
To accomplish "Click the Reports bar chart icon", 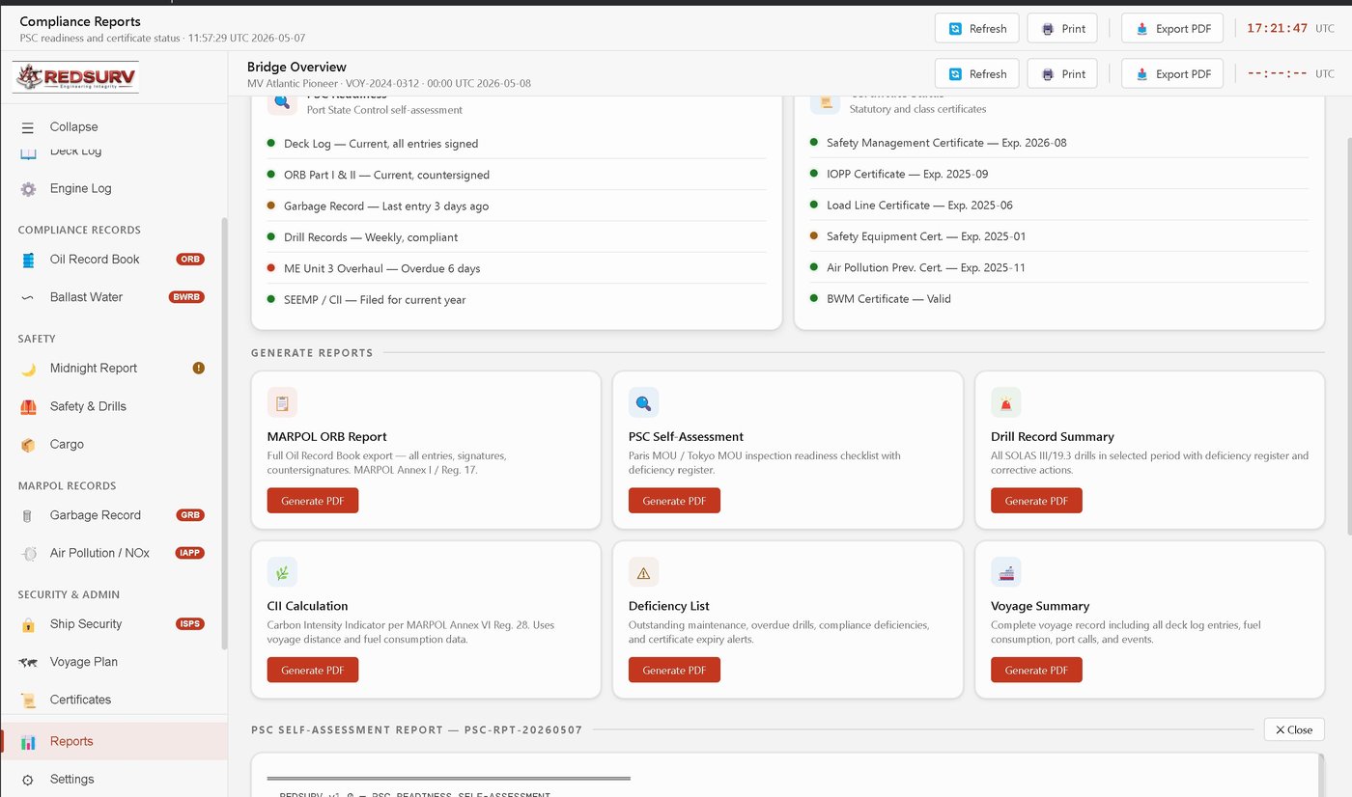I will (29, 742).
